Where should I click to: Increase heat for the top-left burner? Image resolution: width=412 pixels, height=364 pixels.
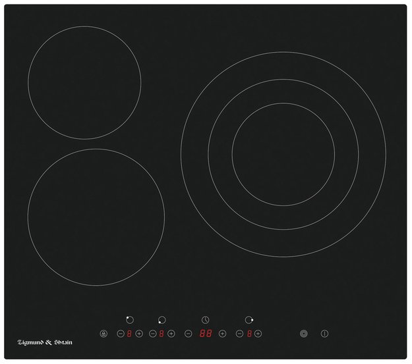(139, 334)
